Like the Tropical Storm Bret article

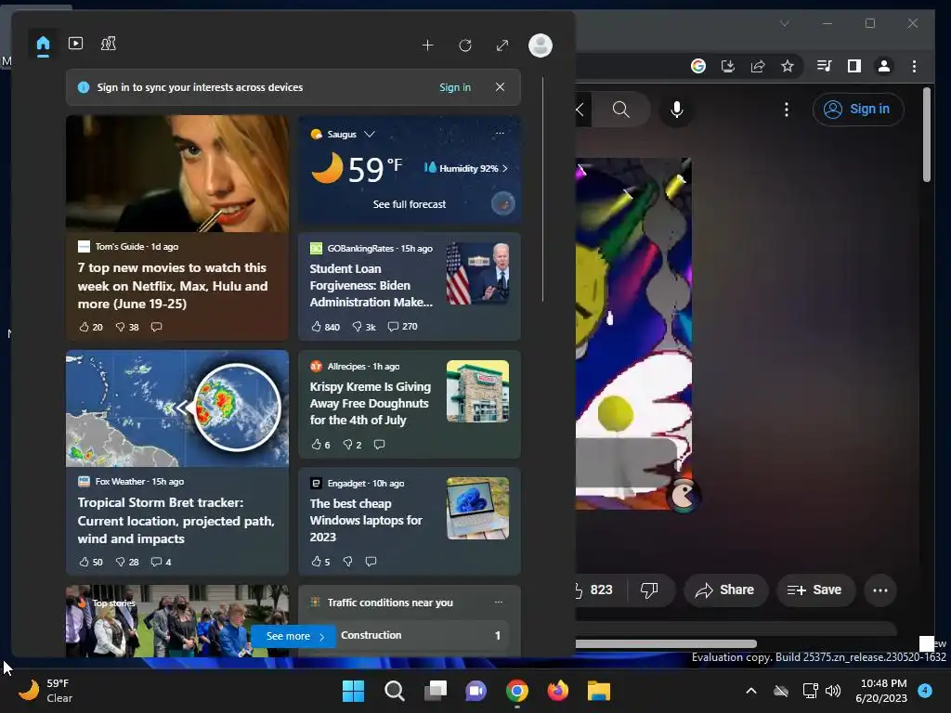pos(91,562)
